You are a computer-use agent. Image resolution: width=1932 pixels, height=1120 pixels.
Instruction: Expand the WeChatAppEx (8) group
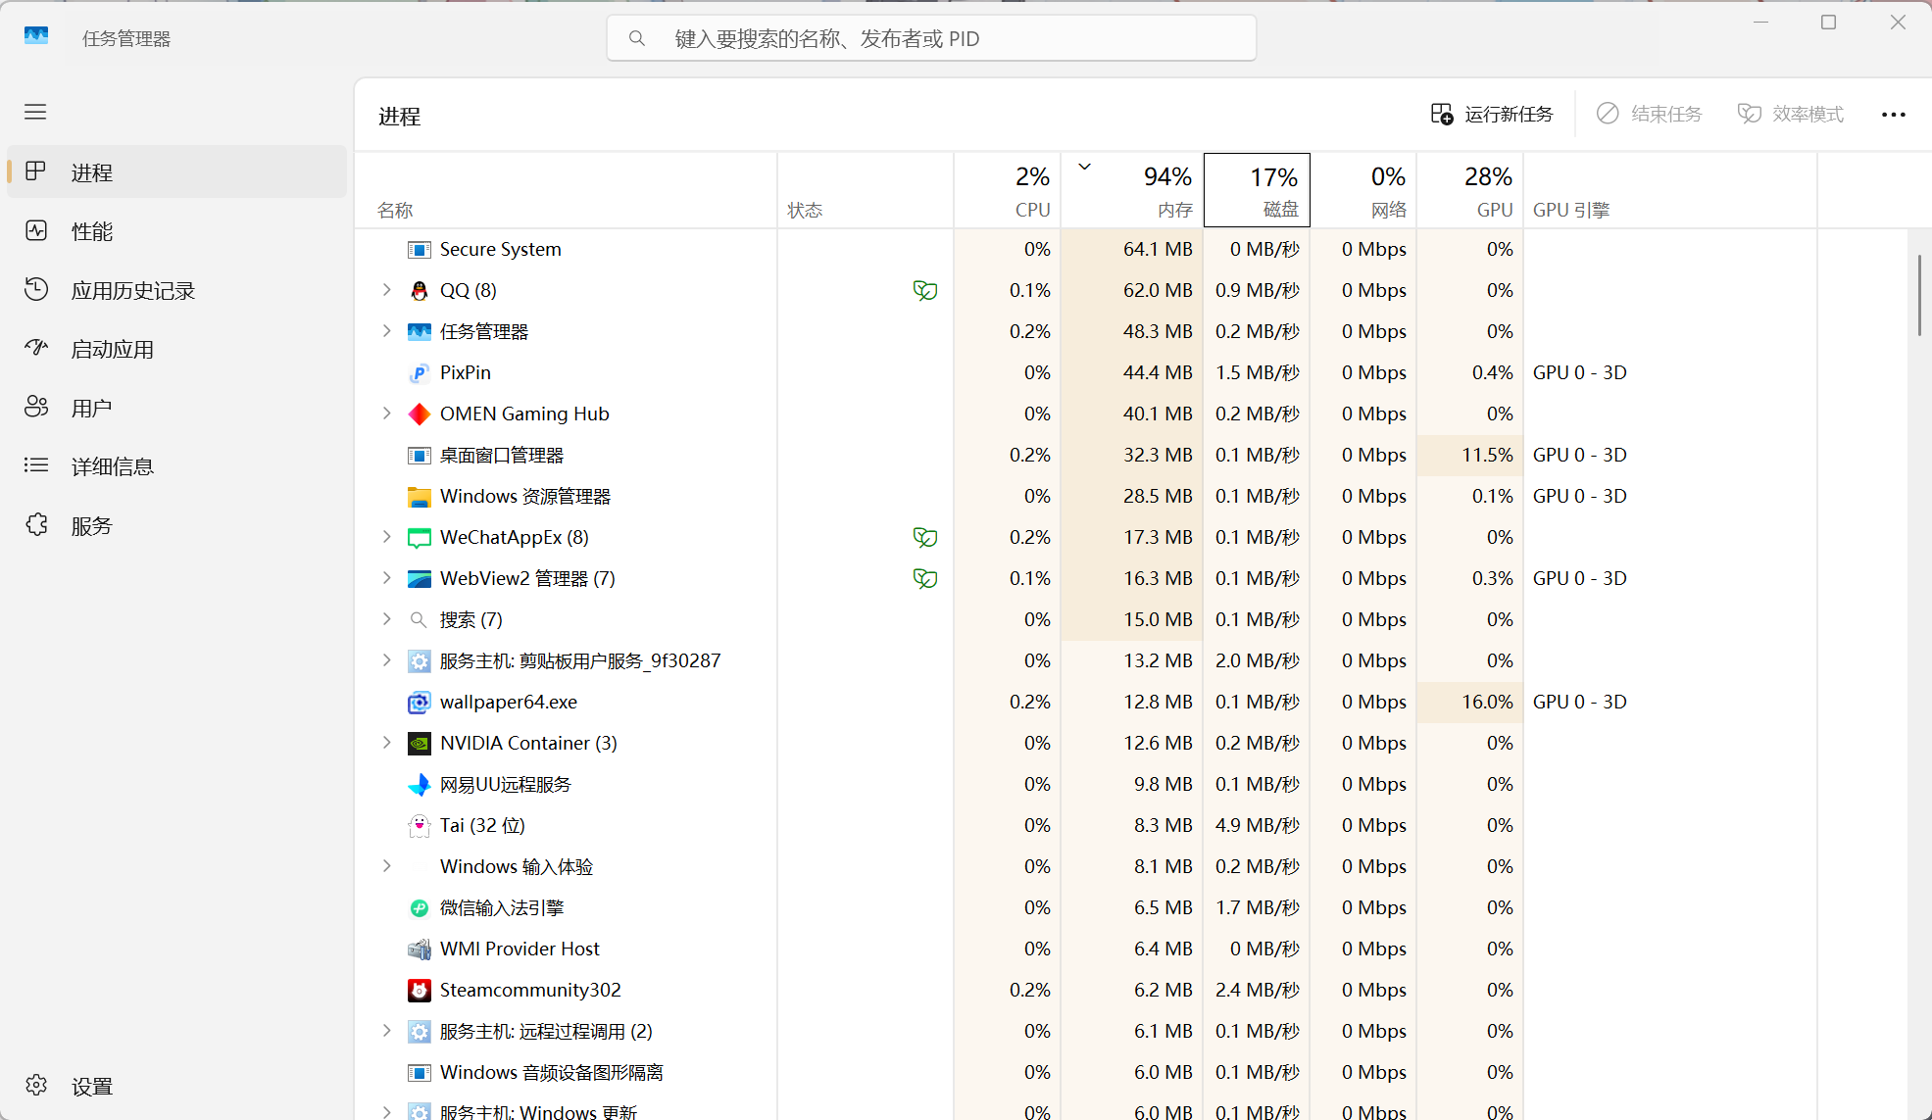[x=387, y=537]
